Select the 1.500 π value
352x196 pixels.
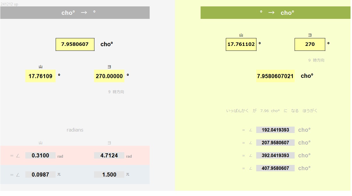pos(109,175)
